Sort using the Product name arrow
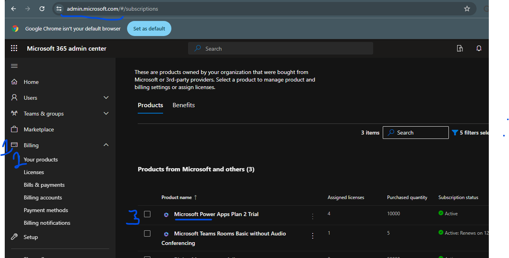The height and width of the screenshot is (258, 509). 196,197
